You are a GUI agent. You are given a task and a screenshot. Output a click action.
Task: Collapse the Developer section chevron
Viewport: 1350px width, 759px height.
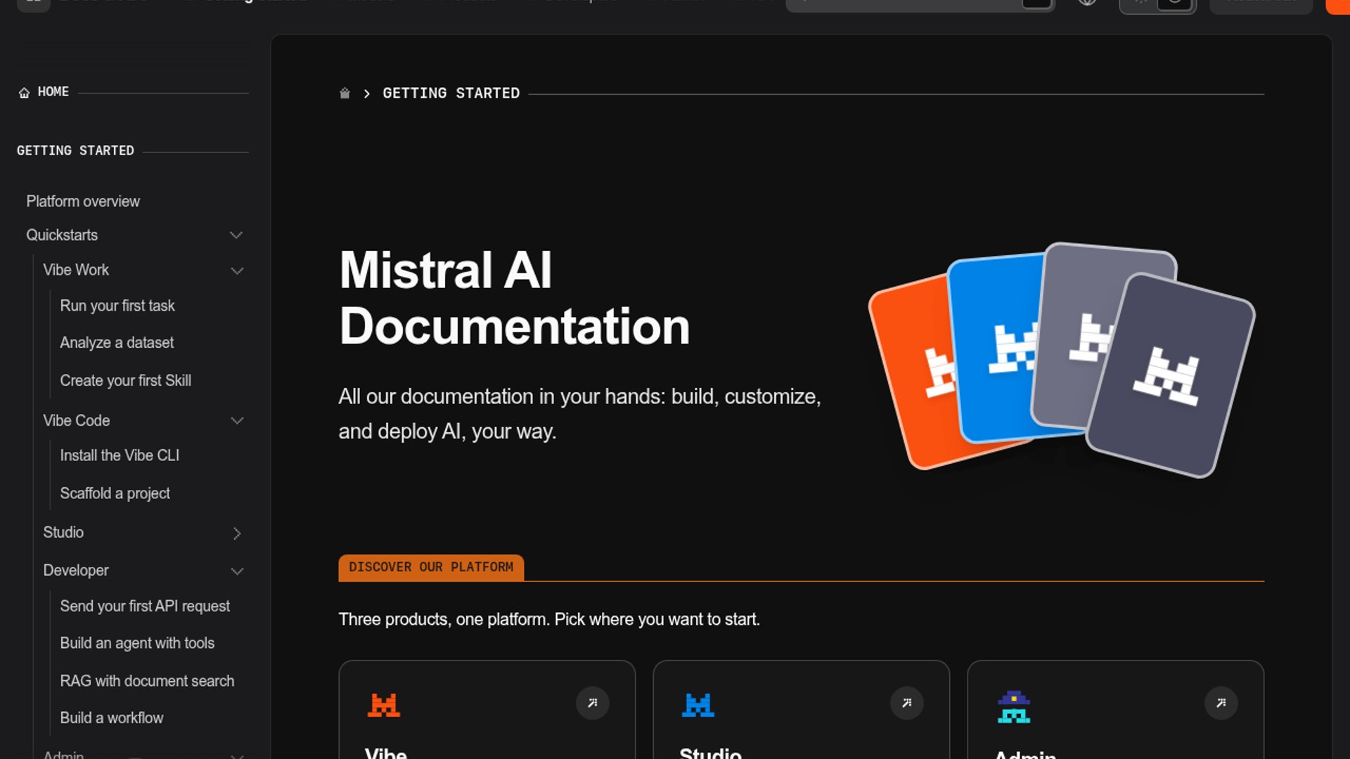(x=237, y=571)
